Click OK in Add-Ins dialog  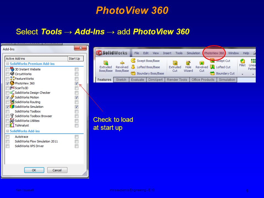34,170
